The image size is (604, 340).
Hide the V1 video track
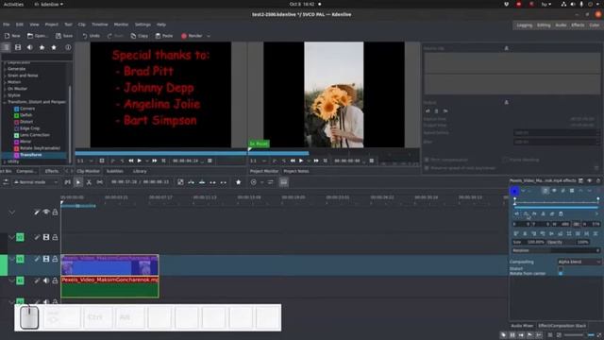pos(46,259)
